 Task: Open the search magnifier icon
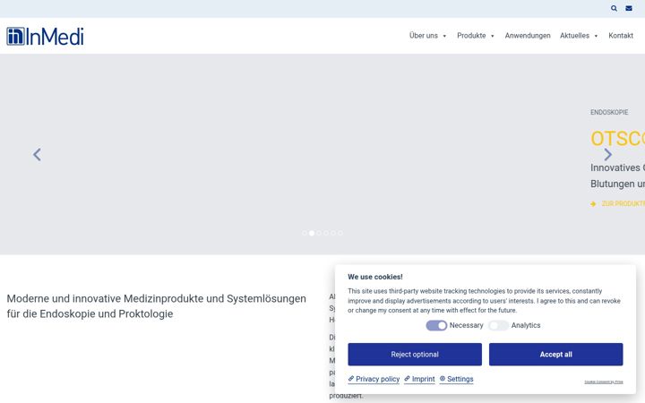pyautogui.click(x=614, y=8)
